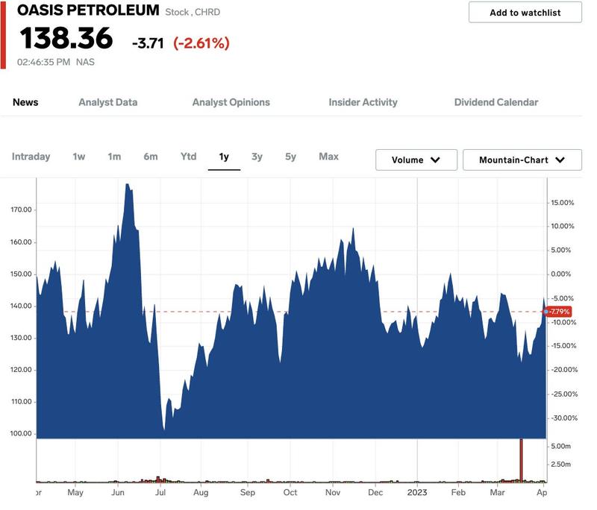Click the 0.00% percent axis label
The image size is (597, 510).
point(561,274)
